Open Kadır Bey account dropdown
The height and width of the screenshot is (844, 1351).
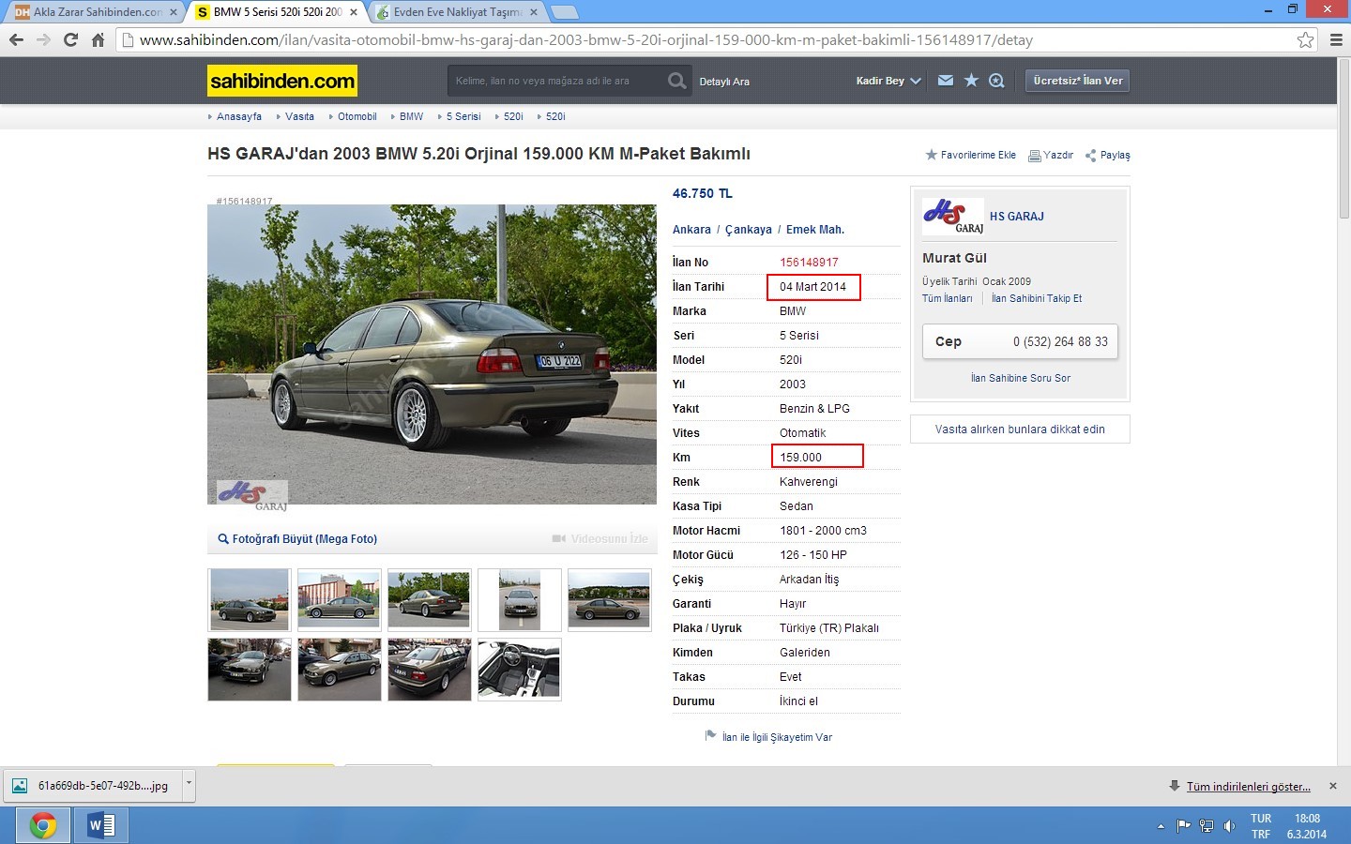click(x=888, y=81)
